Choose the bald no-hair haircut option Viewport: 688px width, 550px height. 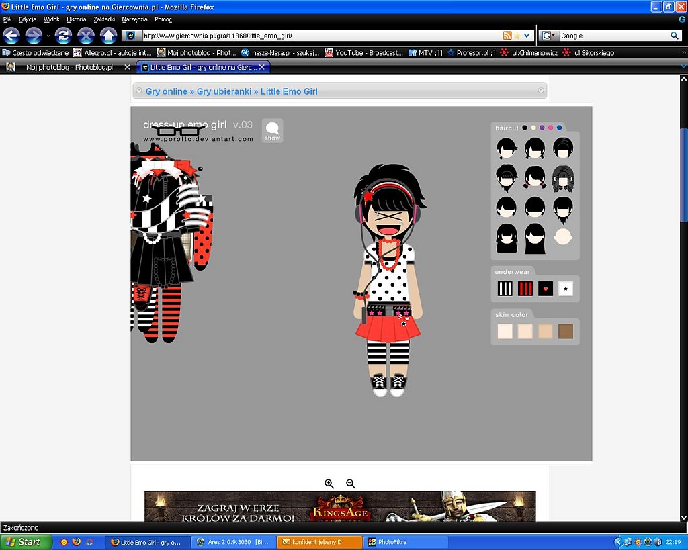pyautogui.click(x=563, y=237)
